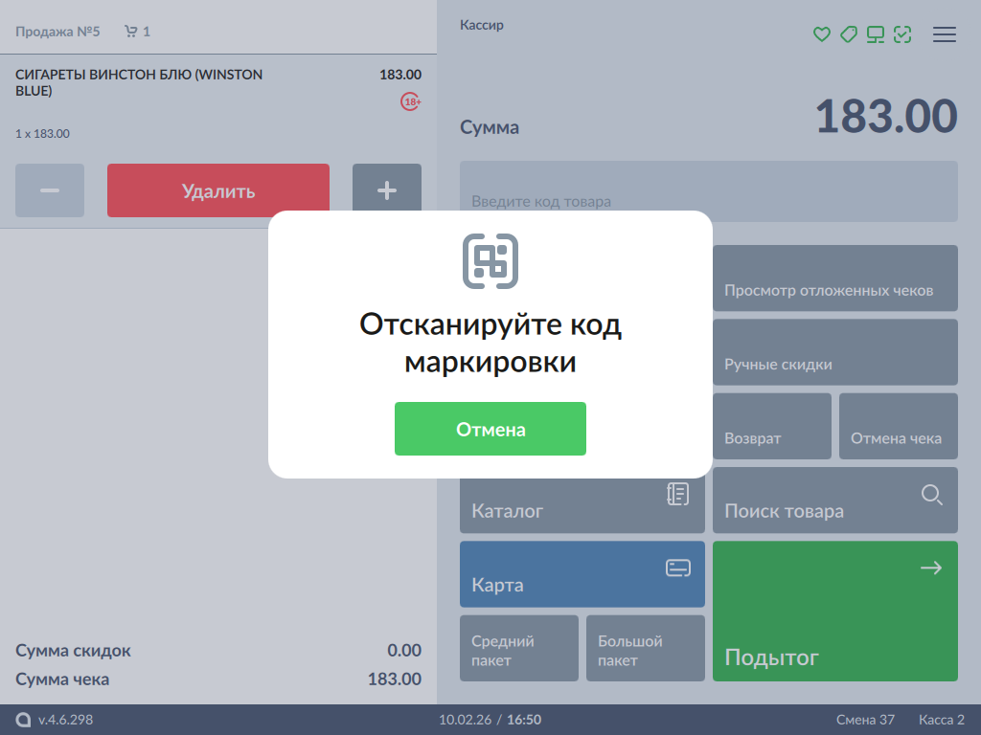981x735 pixels.
Task: Click the heart loyalty status icon
Action: click(x=821, y=34)
